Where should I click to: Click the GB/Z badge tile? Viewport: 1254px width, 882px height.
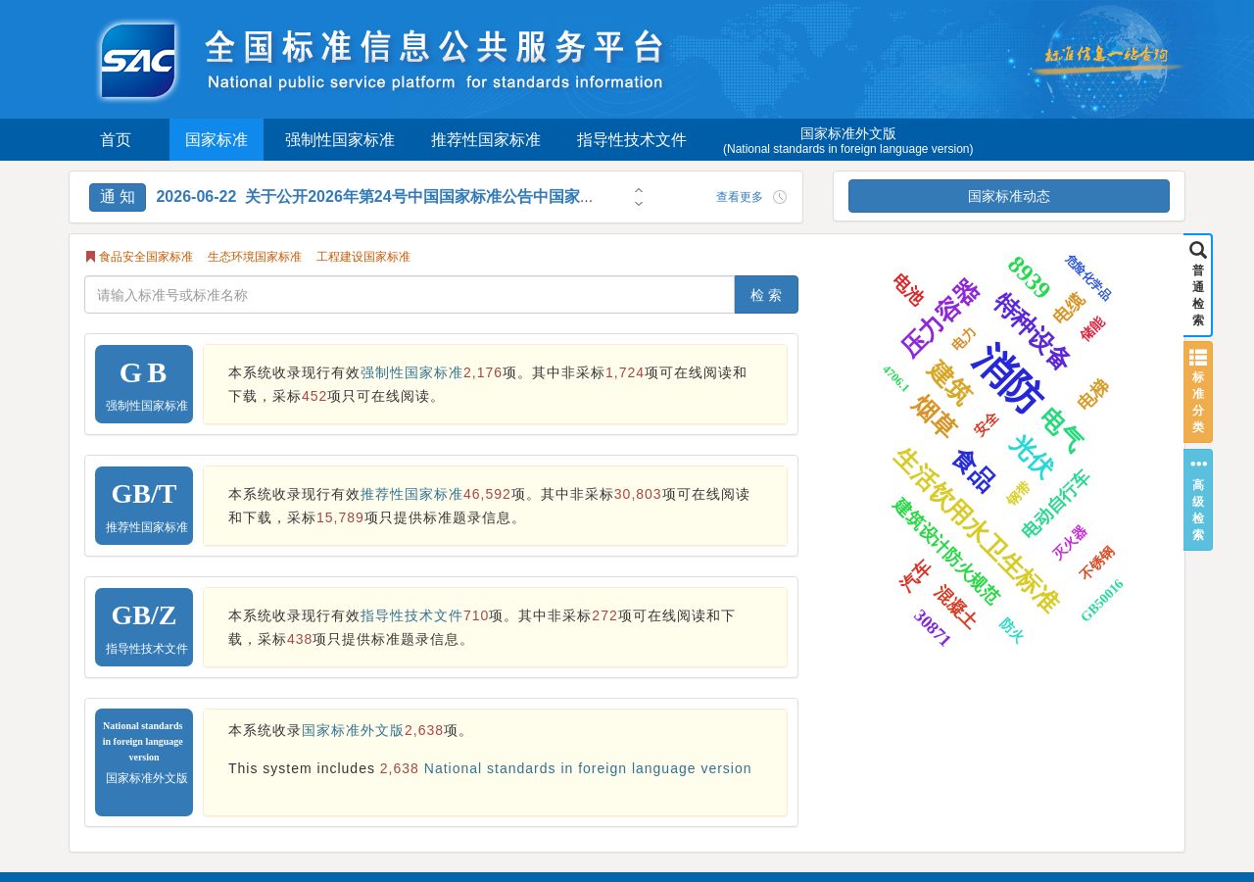point(144,627)
